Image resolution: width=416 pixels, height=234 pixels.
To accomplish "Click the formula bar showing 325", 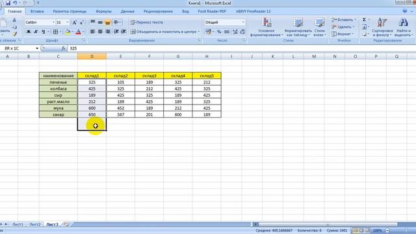I will point(241,48).
